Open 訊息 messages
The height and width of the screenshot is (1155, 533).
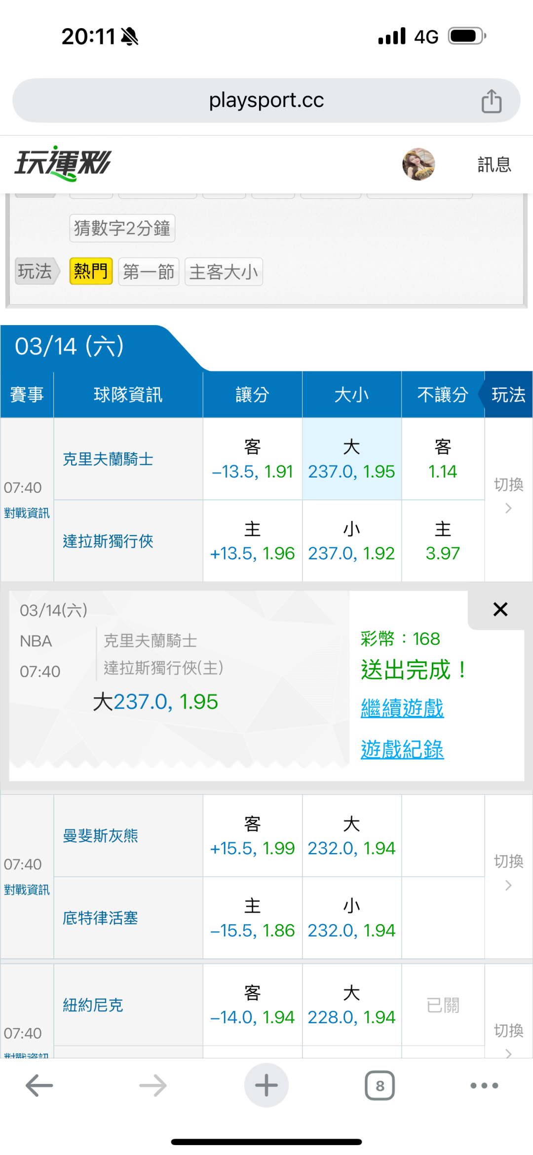coord(494,164)
